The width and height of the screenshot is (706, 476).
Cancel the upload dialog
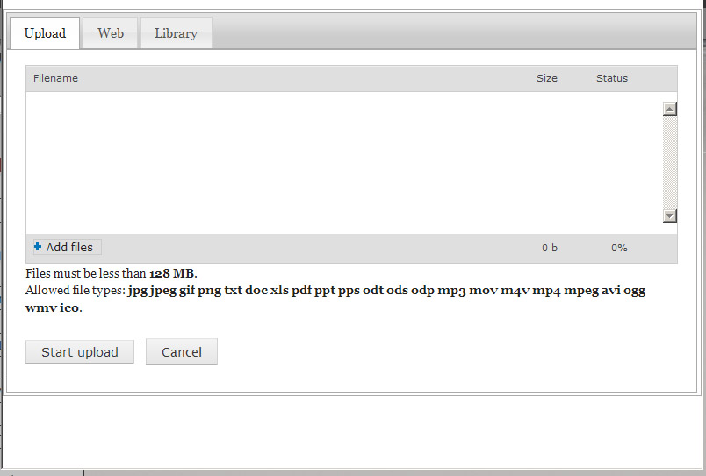(x=182, y=352)
